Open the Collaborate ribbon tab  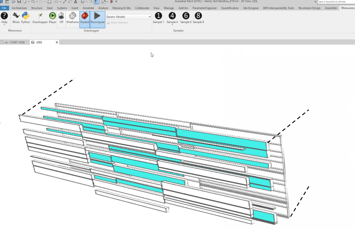point(142,8)
